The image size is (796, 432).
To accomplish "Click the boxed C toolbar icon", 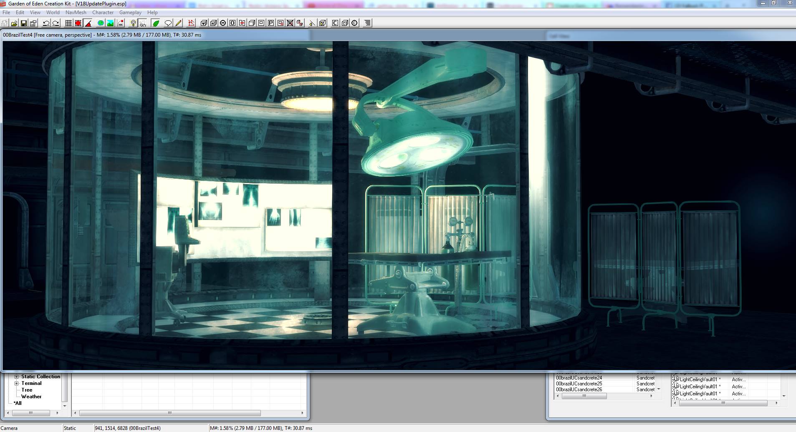I will [x=335, y=23].
